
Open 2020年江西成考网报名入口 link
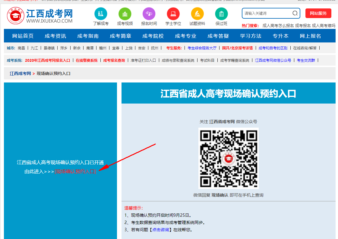[x=47, y=61]
